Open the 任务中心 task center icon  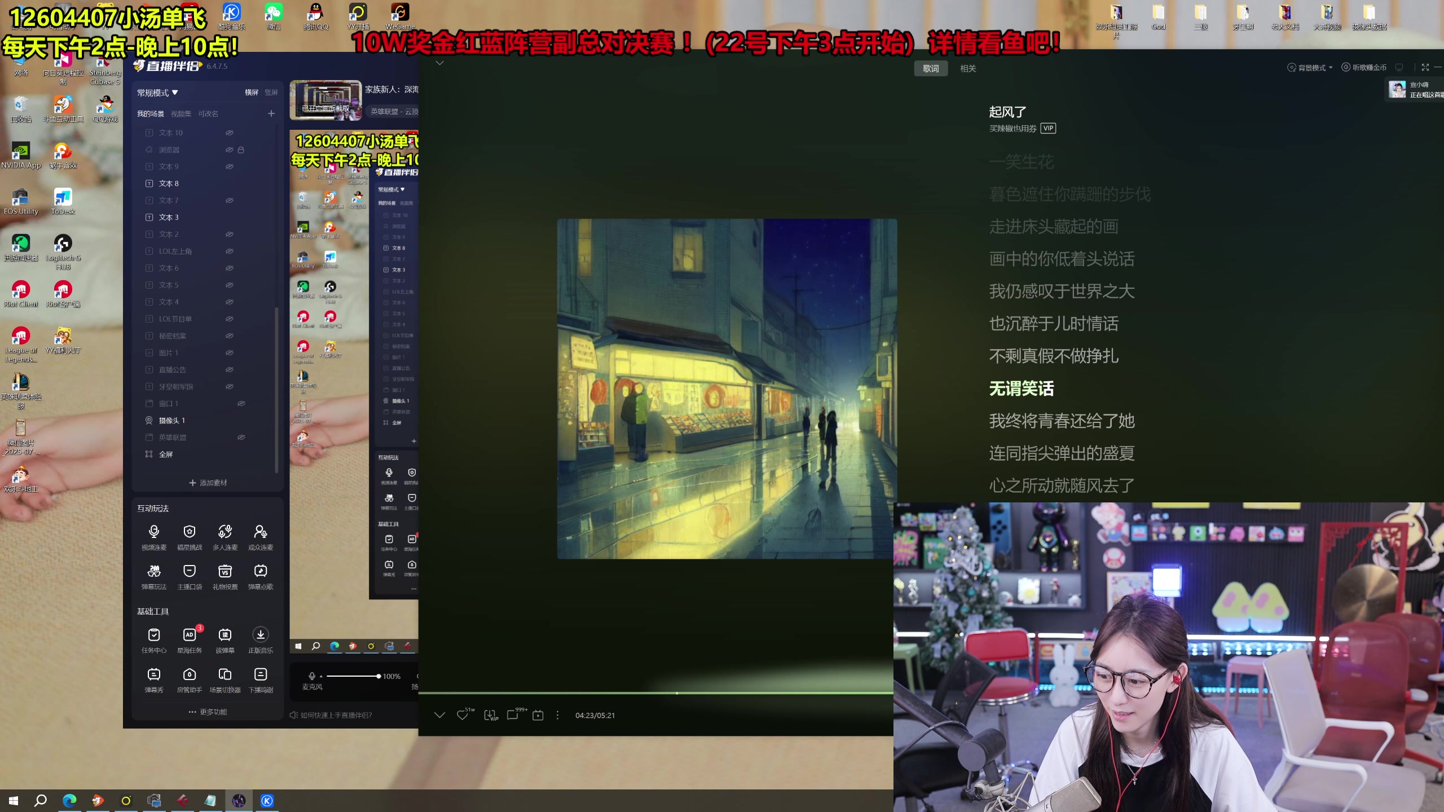(153, 640)
